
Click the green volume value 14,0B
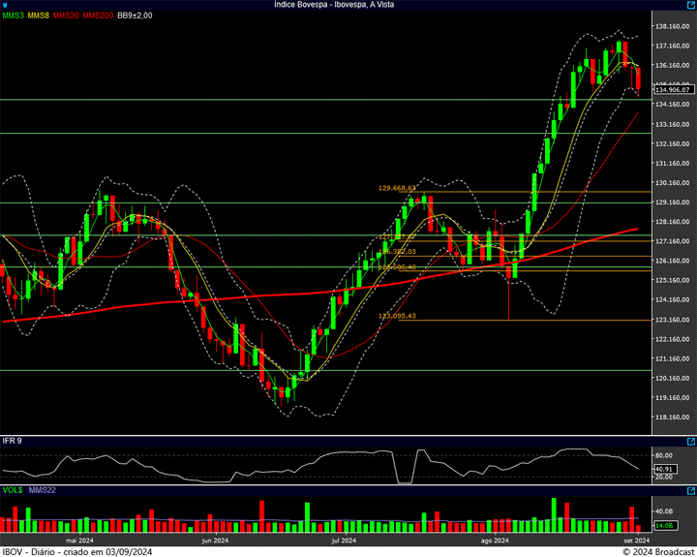pos(664,525)
